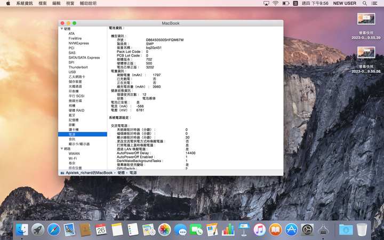This screenshot has height=240, width=384.
Task: Open the Maps app icon
Action: click(149, 230)
